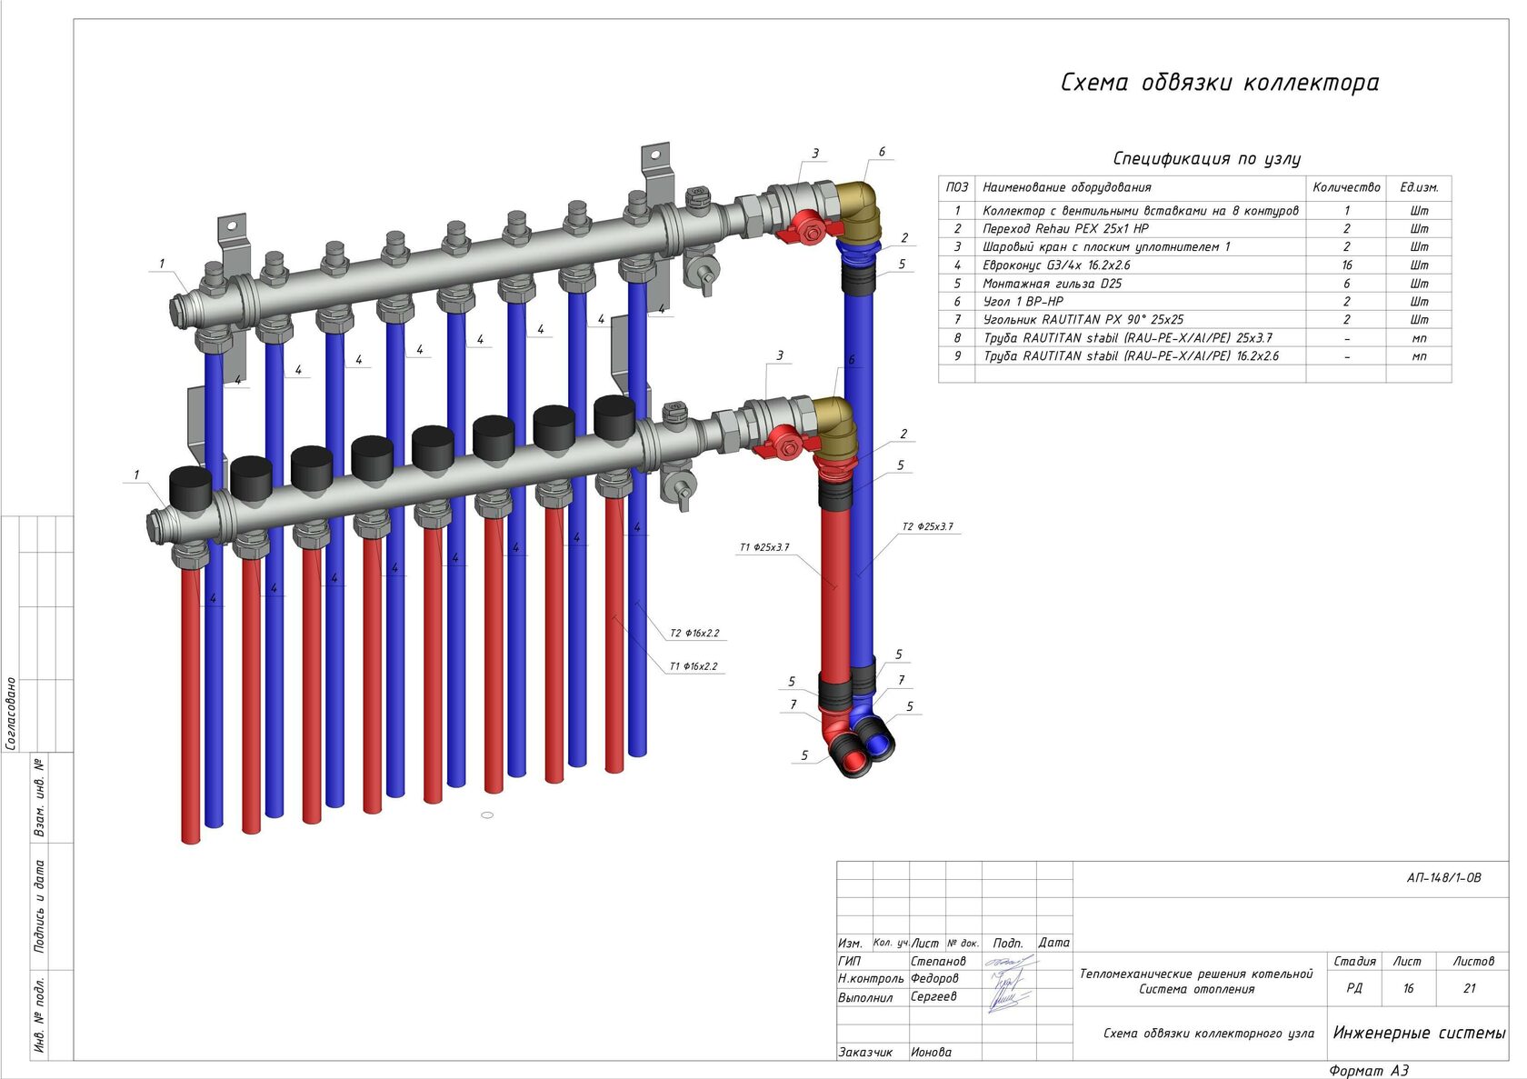
Task: Select the 'Т2 Ф25х3.7' pipe label
Action: (927, 527)
